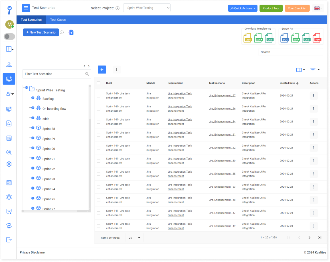Toggle the dark mode switch in sidebar
Image resolution: width=330 pixels, height=262 pixels.
[x=9, y=36]
